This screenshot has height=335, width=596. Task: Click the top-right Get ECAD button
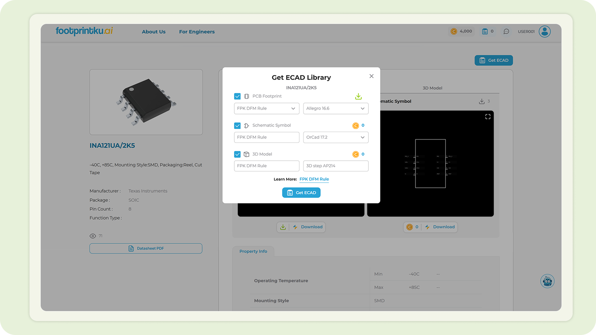494,60
